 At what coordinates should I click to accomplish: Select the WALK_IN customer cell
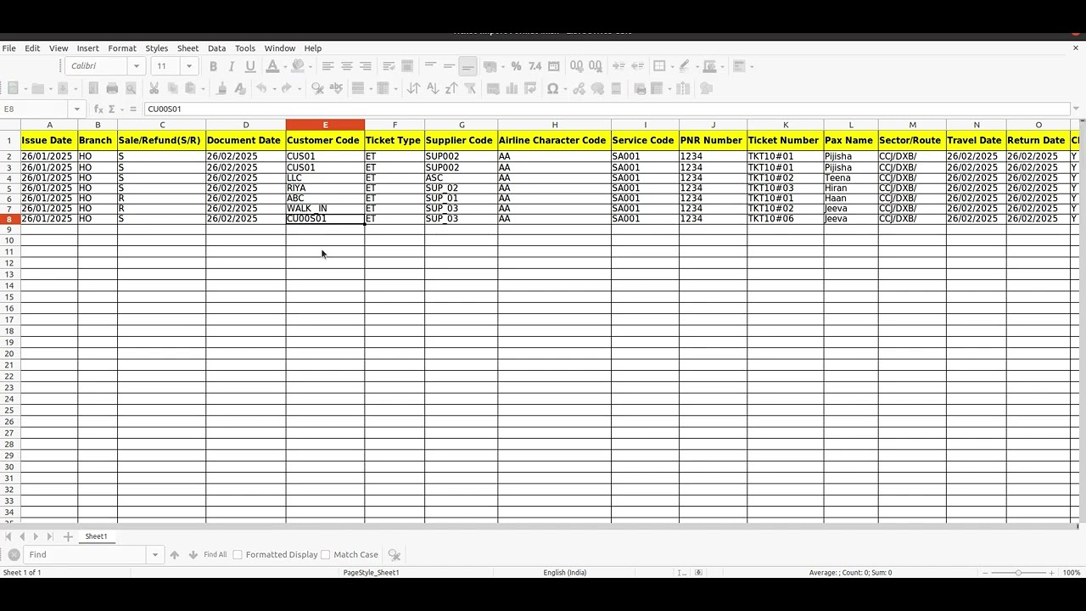pos(325,209)
